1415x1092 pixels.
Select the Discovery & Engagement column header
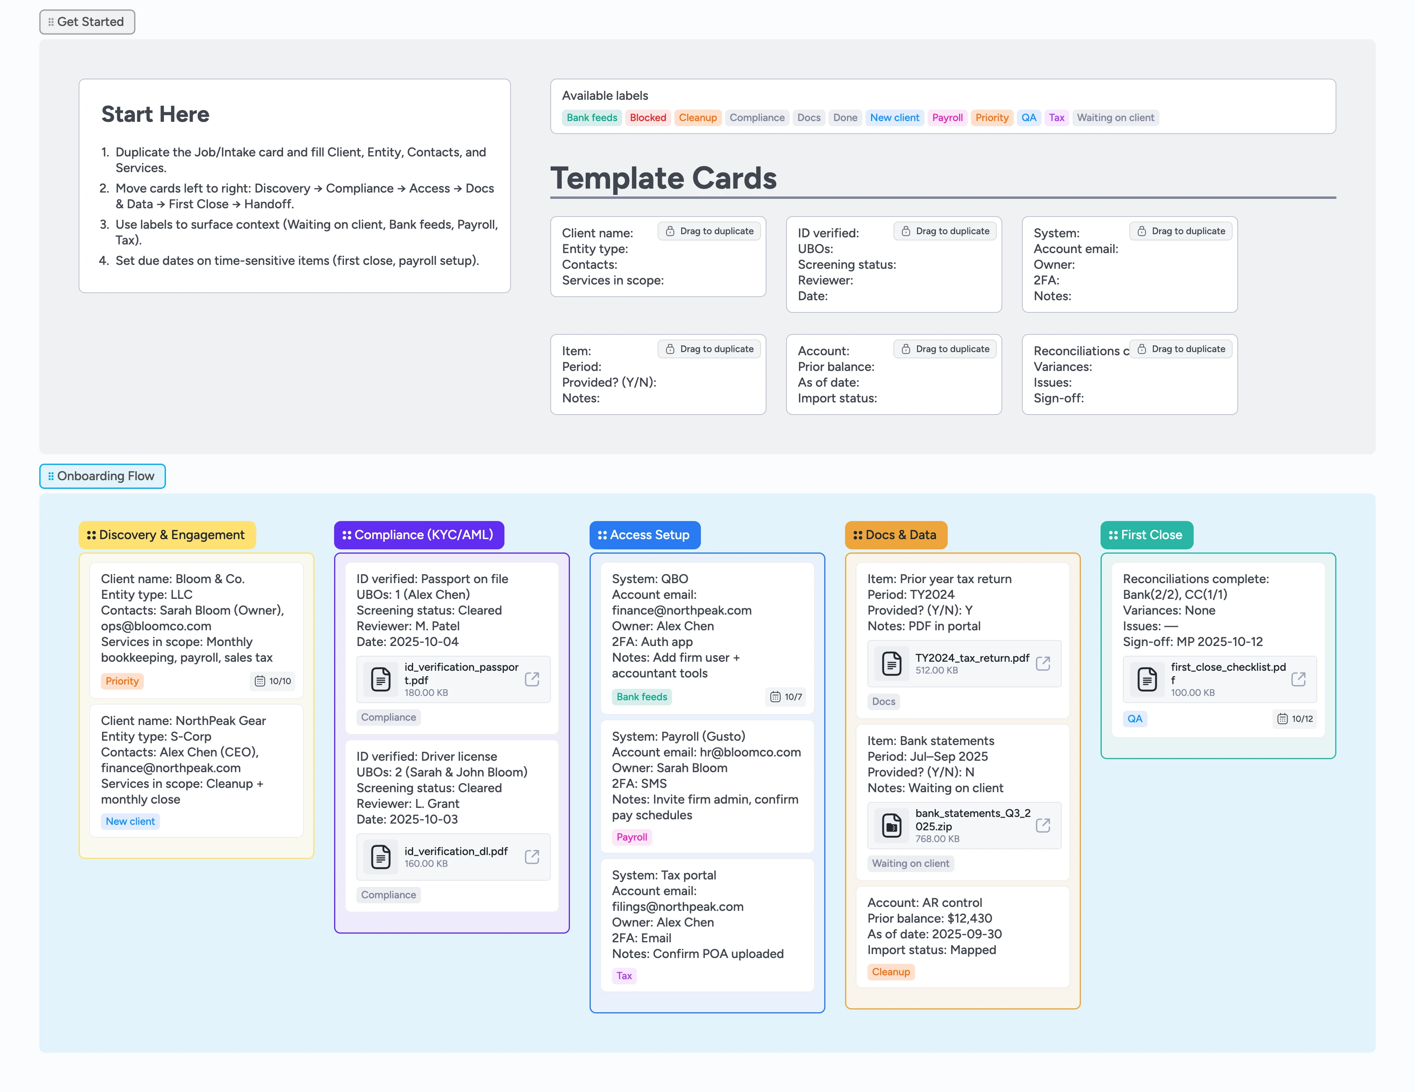(x=167, y=535)
